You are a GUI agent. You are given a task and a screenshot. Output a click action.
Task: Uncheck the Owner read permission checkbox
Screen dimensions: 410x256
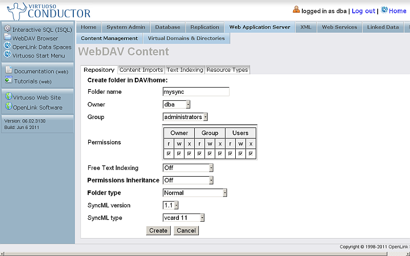coord(169,154)
